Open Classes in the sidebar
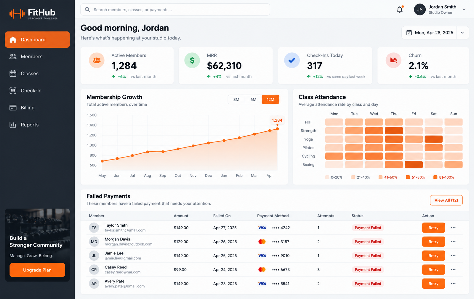Image resolution: width=474 pixels, height=299 pixels. [x=37, y=74]
